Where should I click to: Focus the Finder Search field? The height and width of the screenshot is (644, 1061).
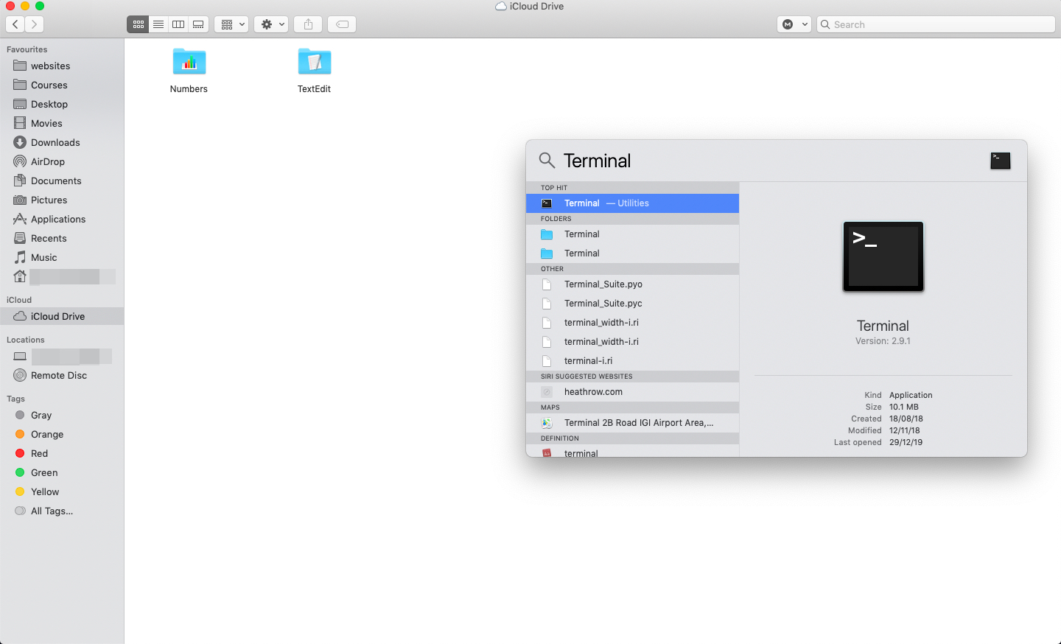936,24
